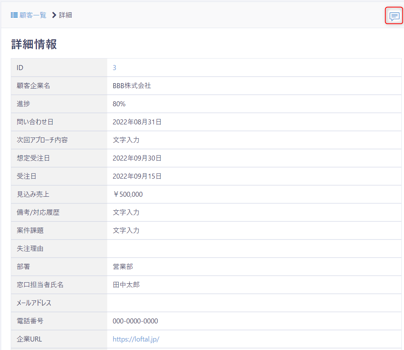404x350 pixels.
Task: Click the 次回アプローチ内容 field label
Action: [x=42, y=140]
